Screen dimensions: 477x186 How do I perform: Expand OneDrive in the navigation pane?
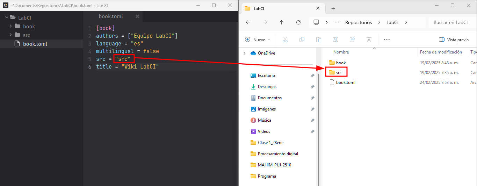click(244, 53)
